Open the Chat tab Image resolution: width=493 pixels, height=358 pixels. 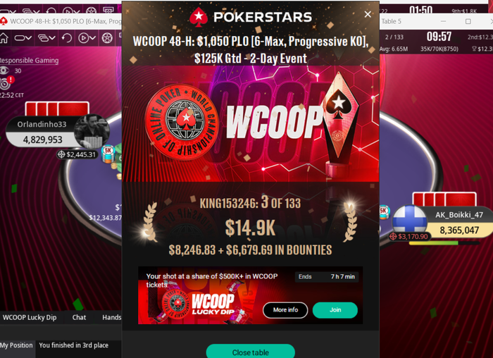click(79, 317)
